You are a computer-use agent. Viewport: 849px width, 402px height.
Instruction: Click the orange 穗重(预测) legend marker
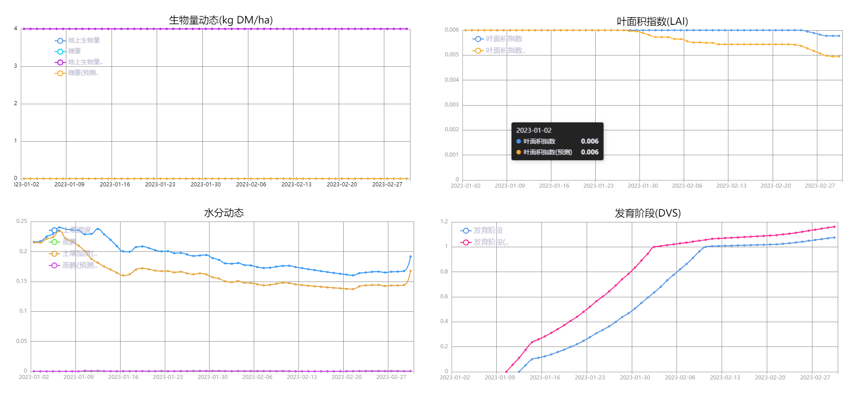click(60, 73)
